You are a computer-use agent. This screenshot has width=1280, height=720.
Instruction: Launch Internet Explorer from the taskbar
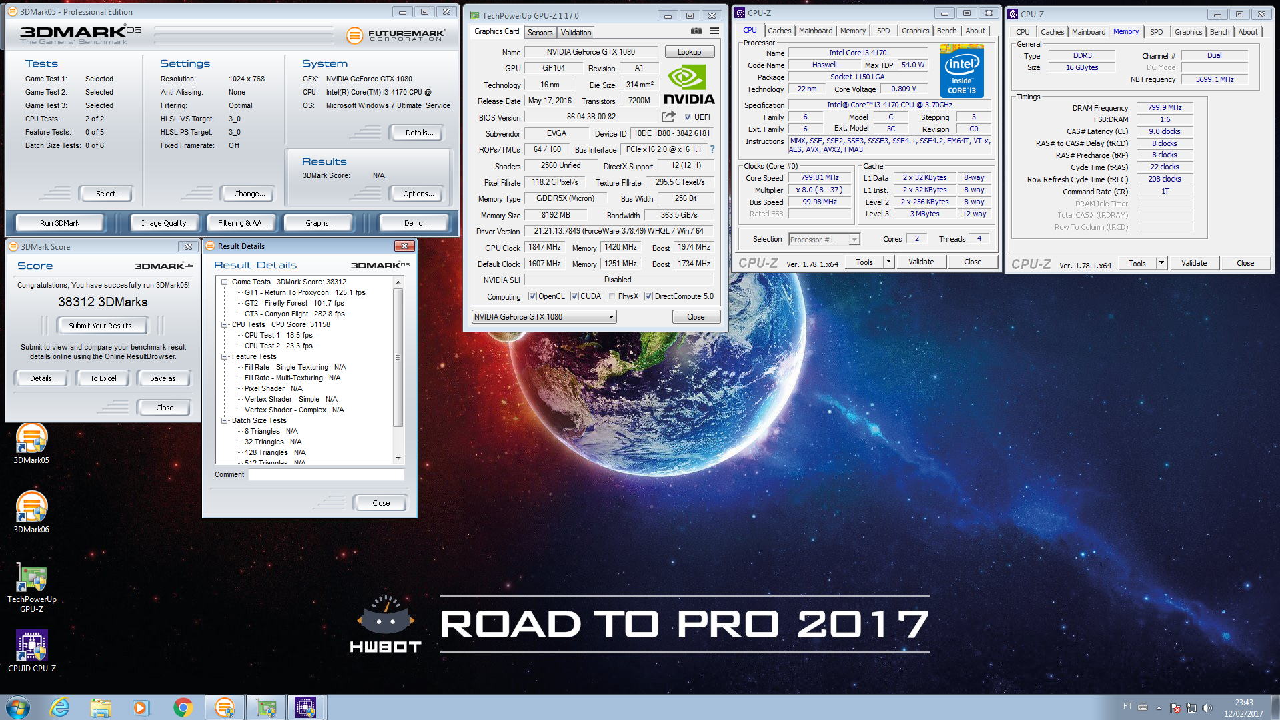(x=60, y=707)
